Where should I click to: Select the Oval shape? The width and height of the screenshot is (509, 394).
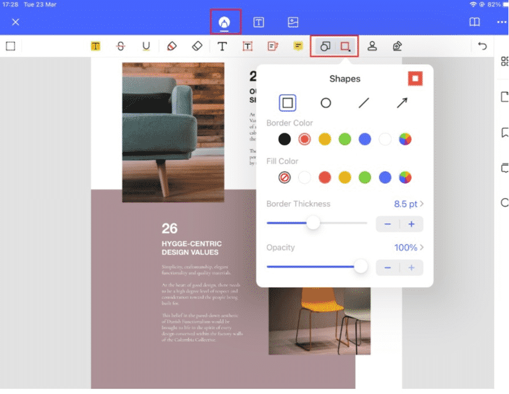326,102
